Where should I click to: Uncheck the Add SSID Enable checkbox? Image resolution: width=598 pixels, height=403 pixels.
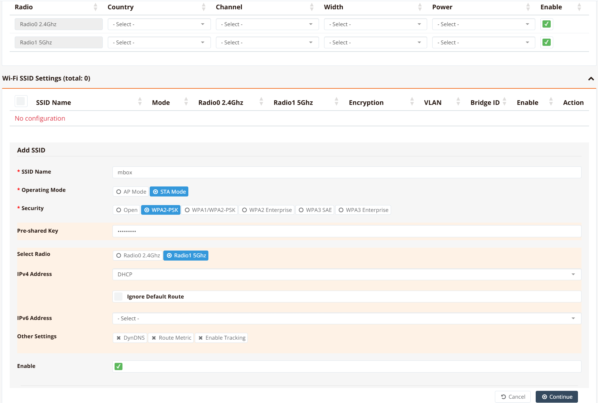click(119, 366)
